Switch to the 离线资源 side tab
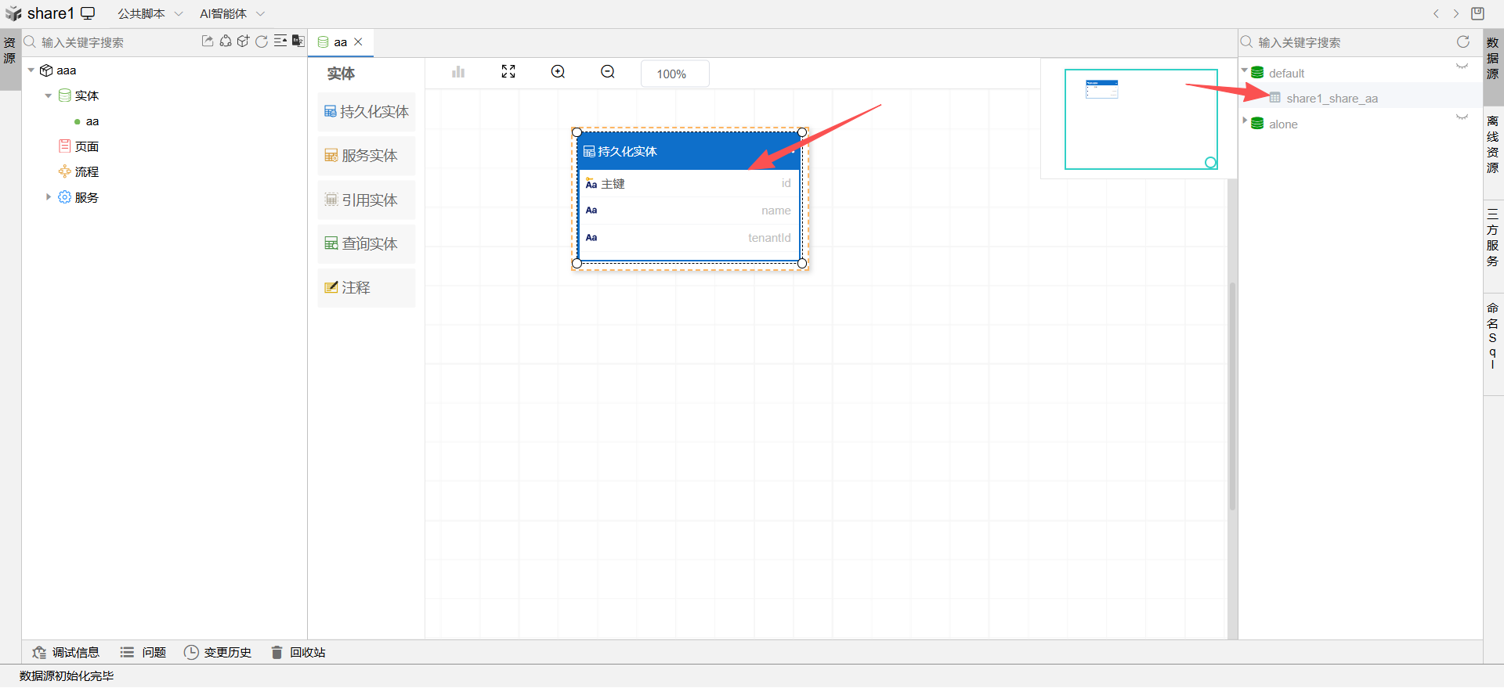 [1492, 145]
